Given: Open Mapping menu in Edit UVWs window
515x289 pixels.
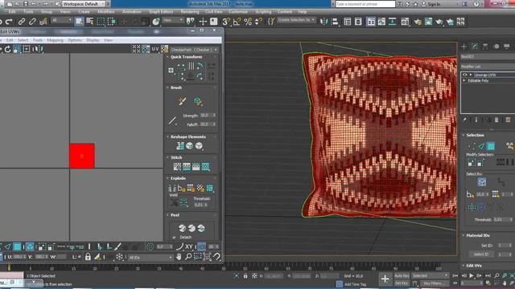Looking at the screenshot, I should (x=55, y=40).
